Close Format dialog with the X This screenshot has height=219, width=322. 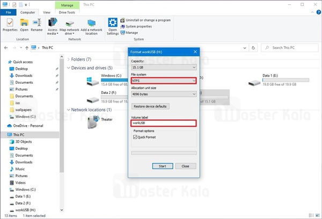tap(195, 52)
